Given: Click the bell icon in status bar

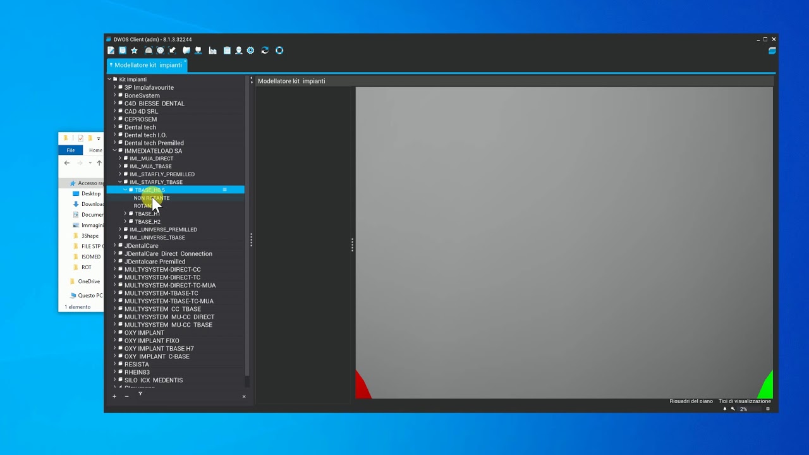Looking at the screenshot, I should click(725, 409).
